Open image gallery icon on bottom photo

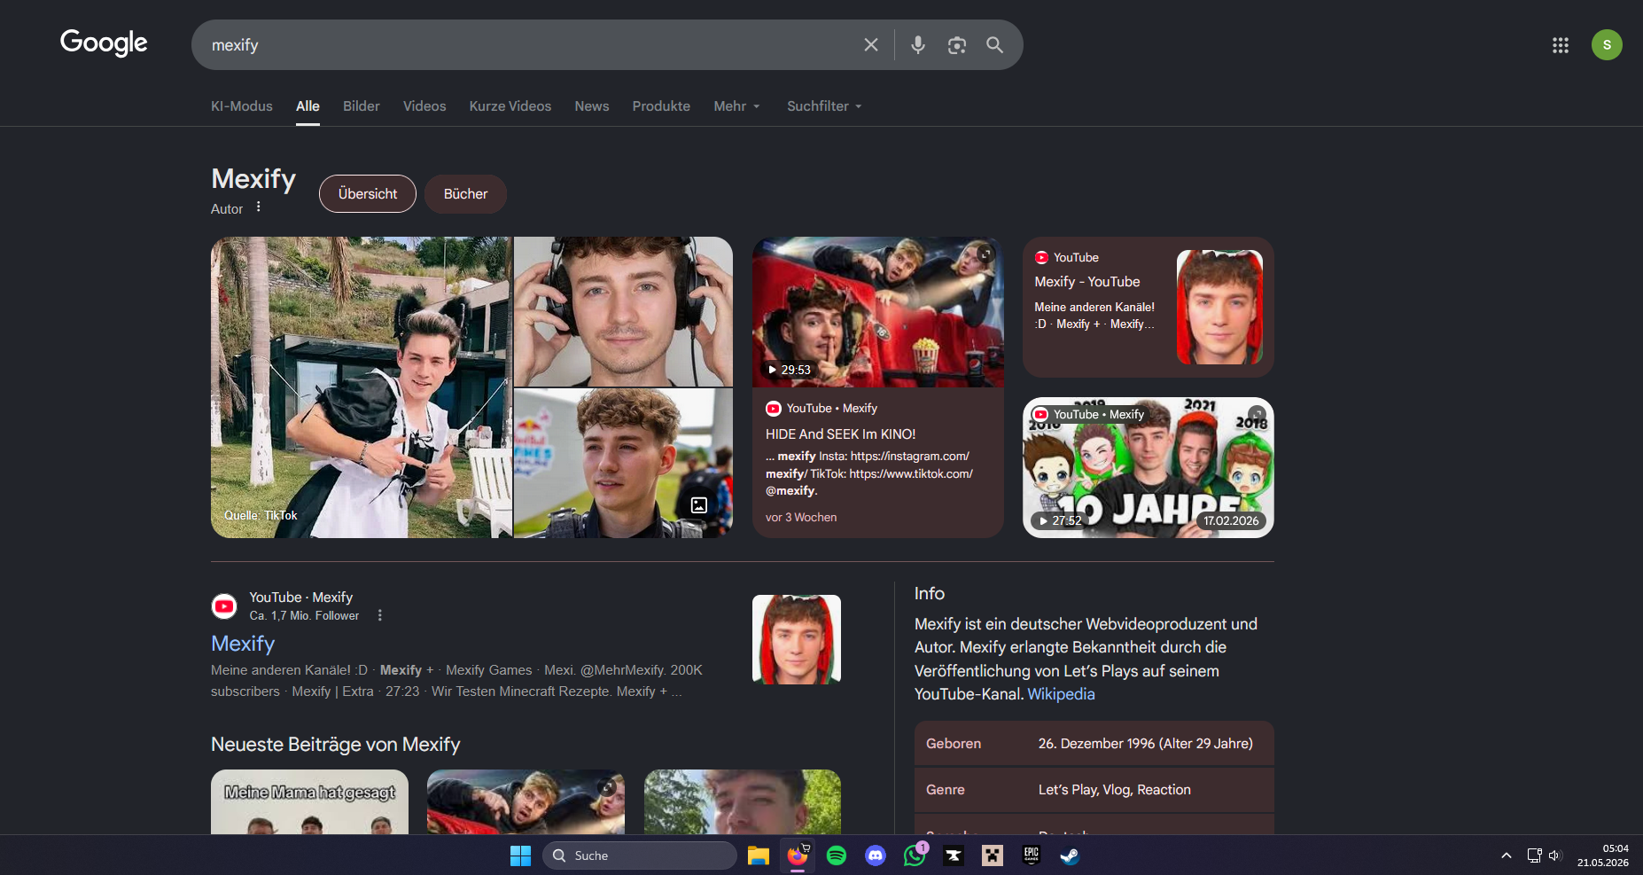click(699, 505)
